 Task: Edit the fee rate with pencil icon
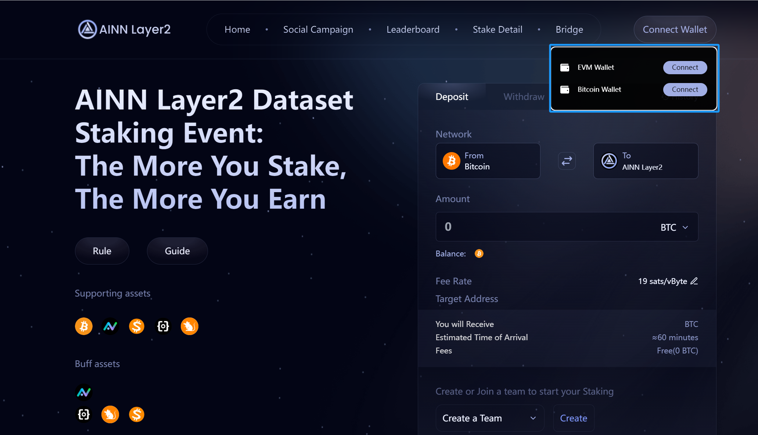tap(694, 281)
